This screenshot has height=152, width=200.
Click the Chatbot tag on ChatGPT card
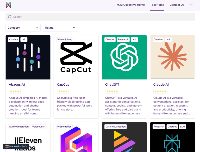pyautogui.click(x=110, y=40)
